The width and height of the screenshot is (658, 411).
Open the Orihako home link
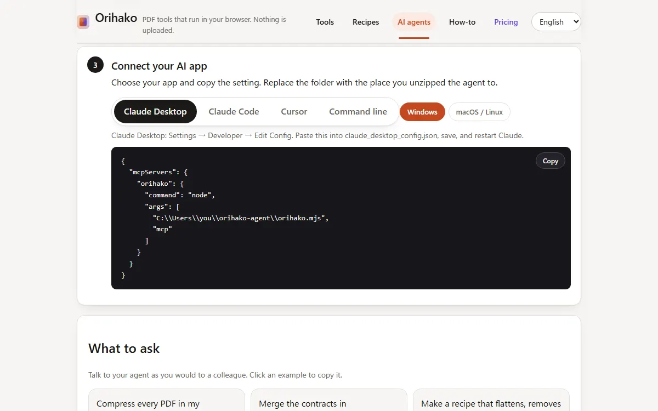pos(116,18)
